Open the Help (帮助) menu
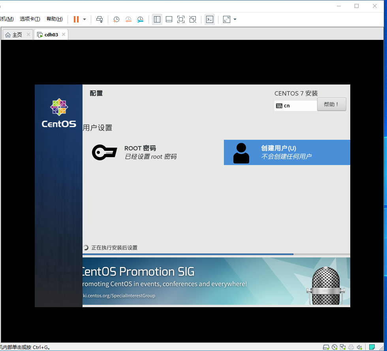 [54, 19]
